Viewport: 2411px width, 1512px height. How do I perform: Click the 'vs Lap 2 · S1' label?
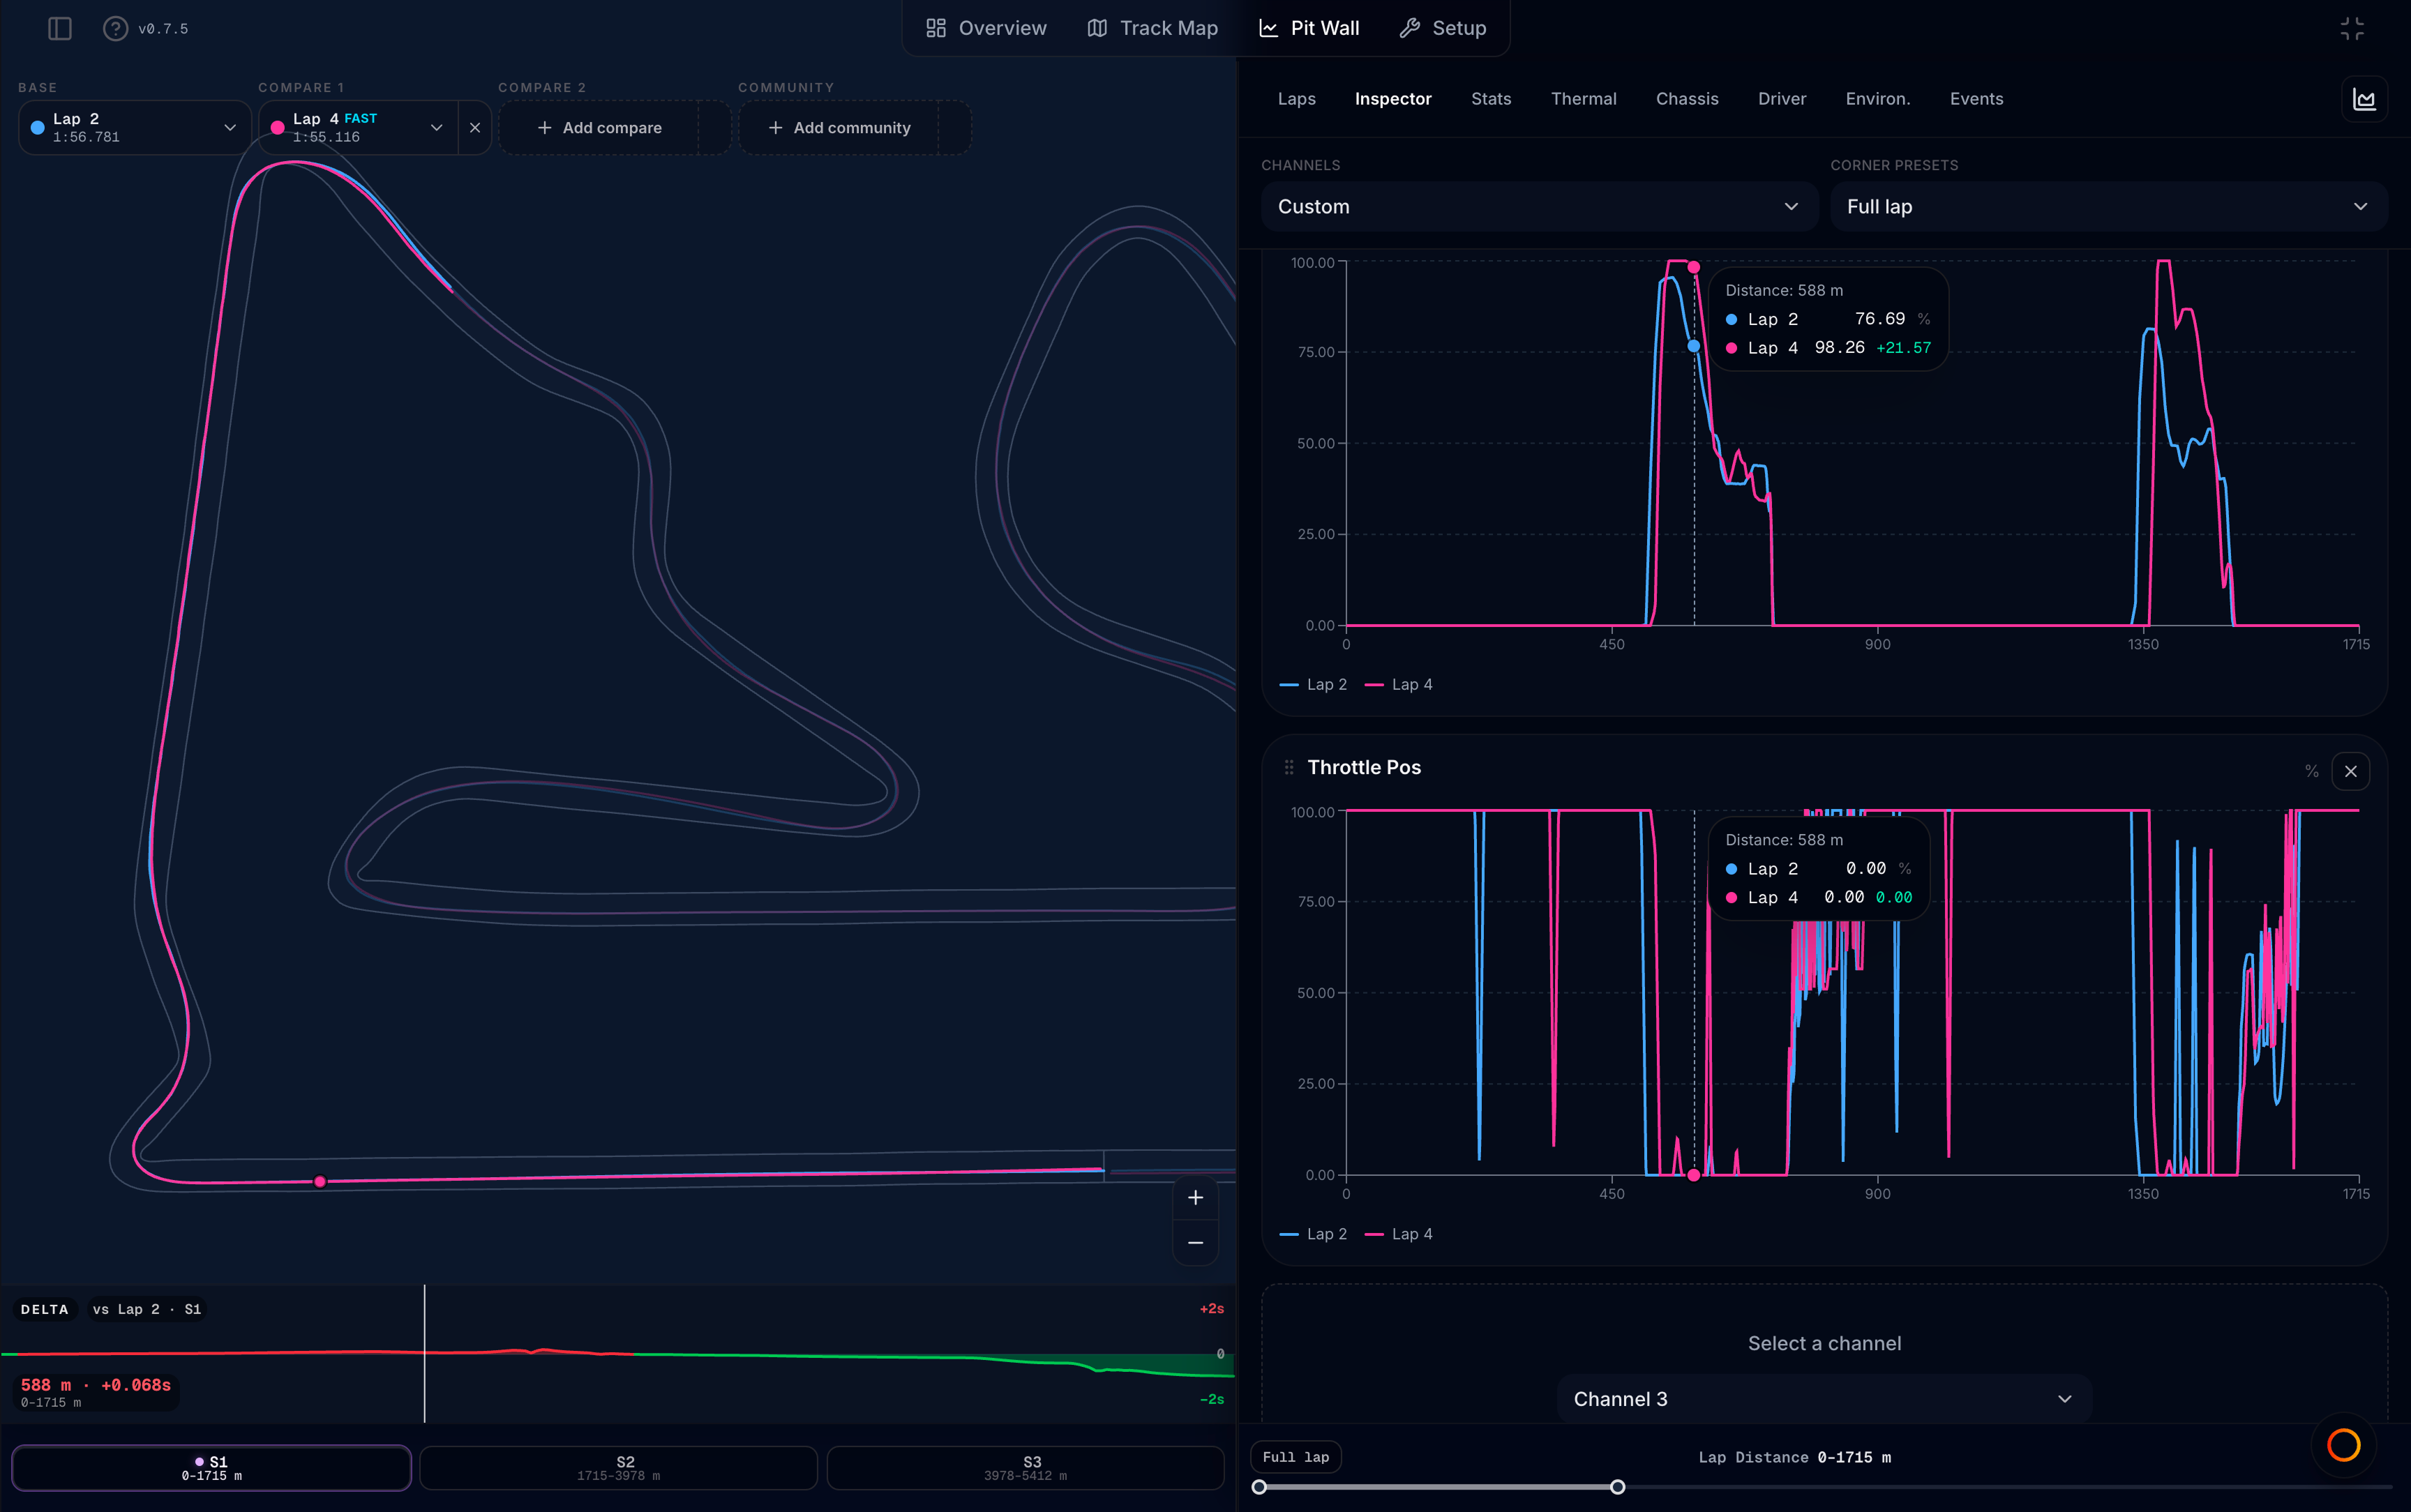(147, 1309)
